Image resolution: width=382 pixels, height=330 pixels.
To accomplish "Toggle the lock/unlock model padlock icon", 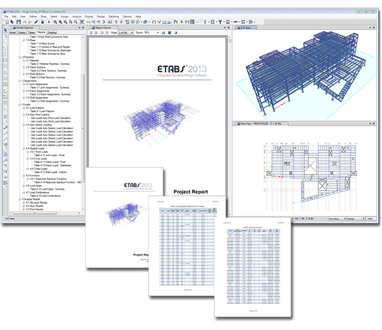I will 43,22.
